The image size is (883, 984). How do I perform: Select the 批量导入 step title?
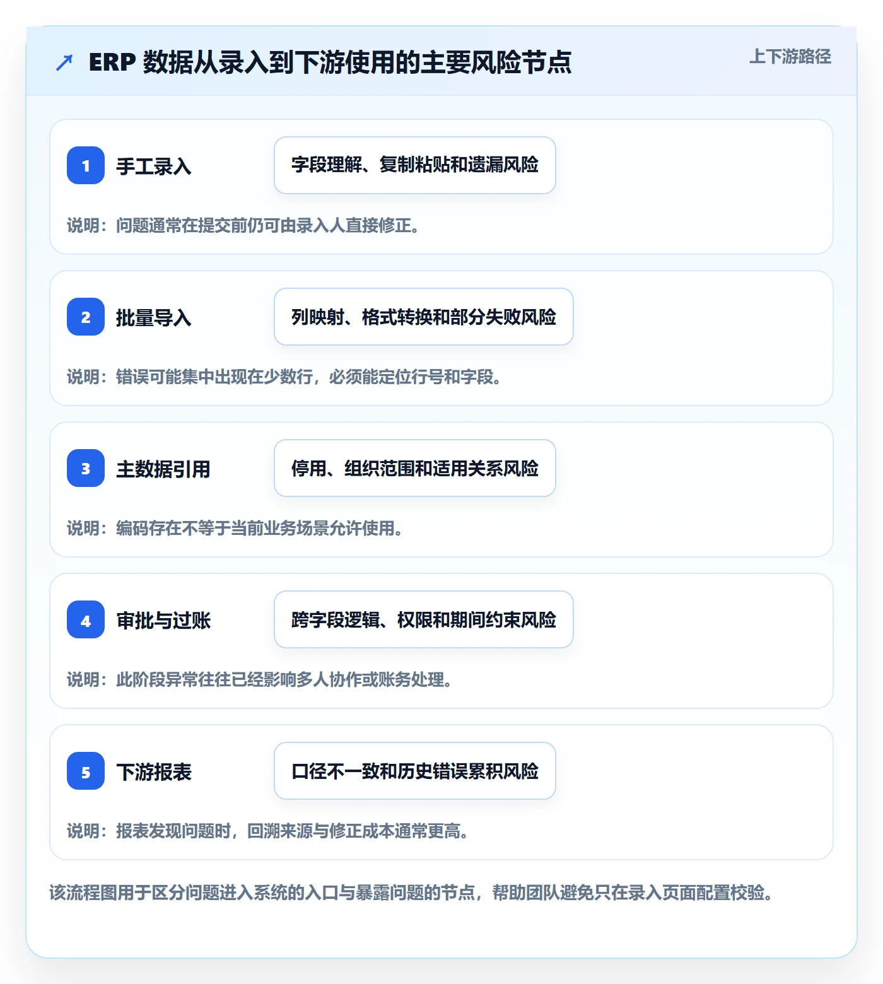pos(154,318)
